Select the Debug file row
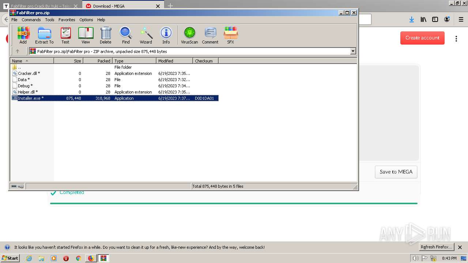The width and height of the screenshot is (468, 263). point(114,86)
